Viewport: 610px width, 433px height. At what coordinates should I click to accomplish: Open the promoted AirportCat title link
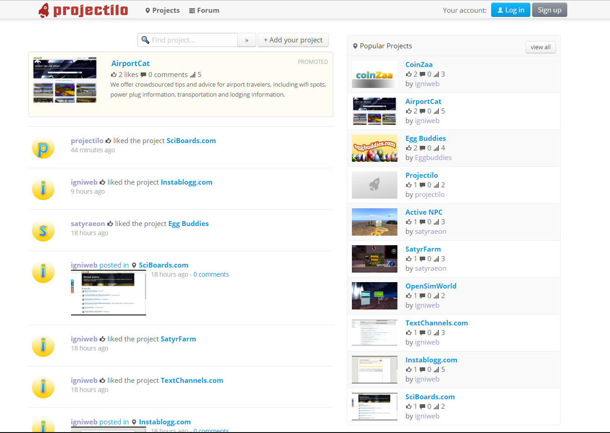point(130,63)
